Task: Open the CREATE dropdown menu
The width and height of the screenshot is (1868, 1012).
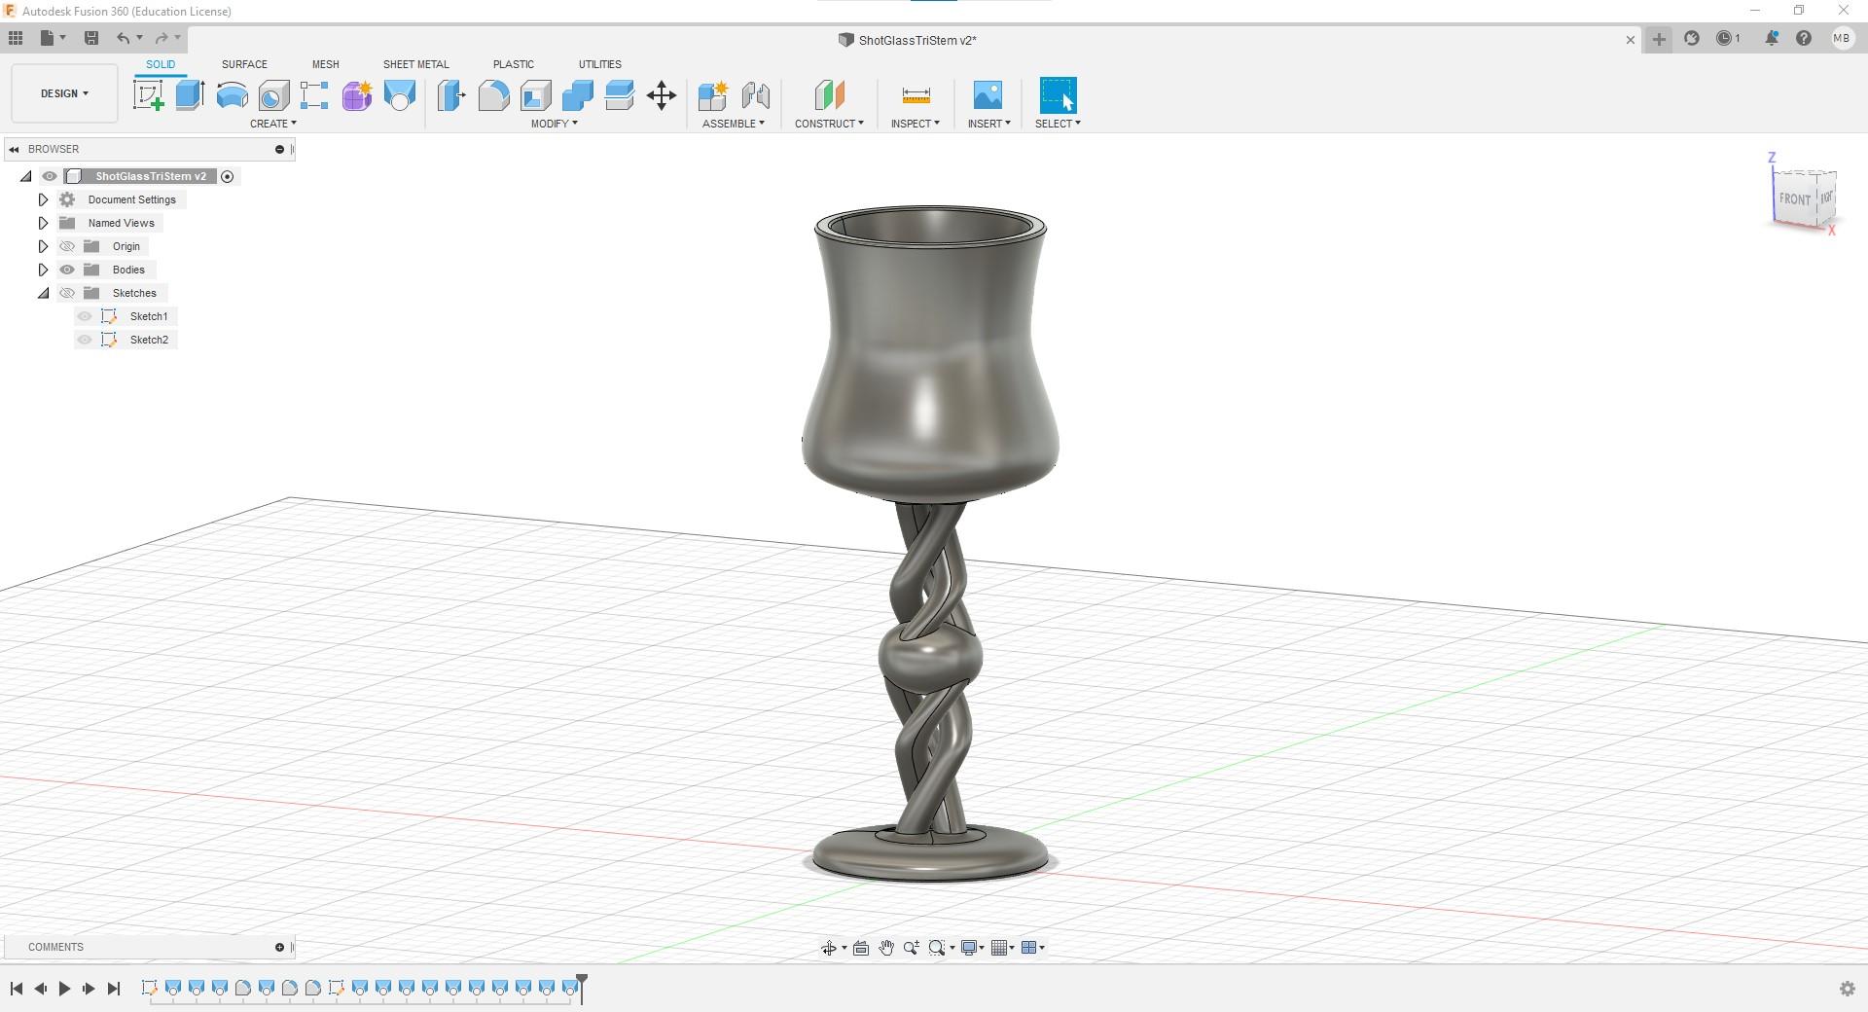Action: [273, 124]
